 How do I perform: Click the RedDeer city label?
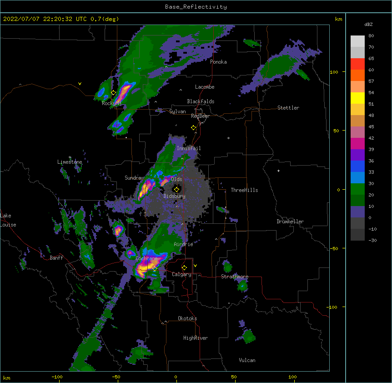click(x=200, y=116)
